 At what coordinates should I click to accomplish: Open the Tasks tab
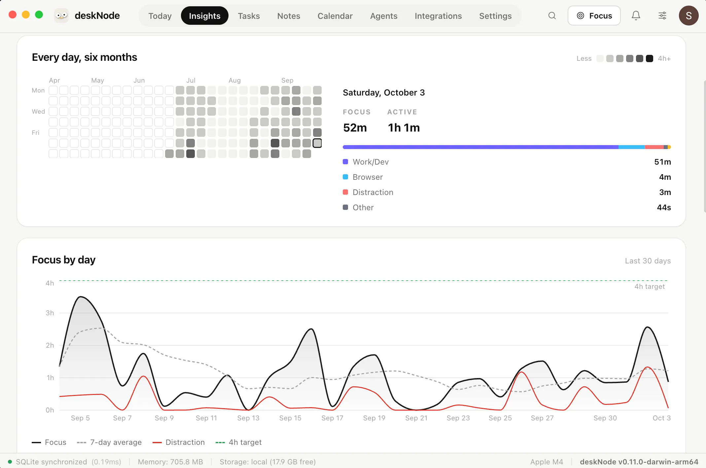pos(249,16)
